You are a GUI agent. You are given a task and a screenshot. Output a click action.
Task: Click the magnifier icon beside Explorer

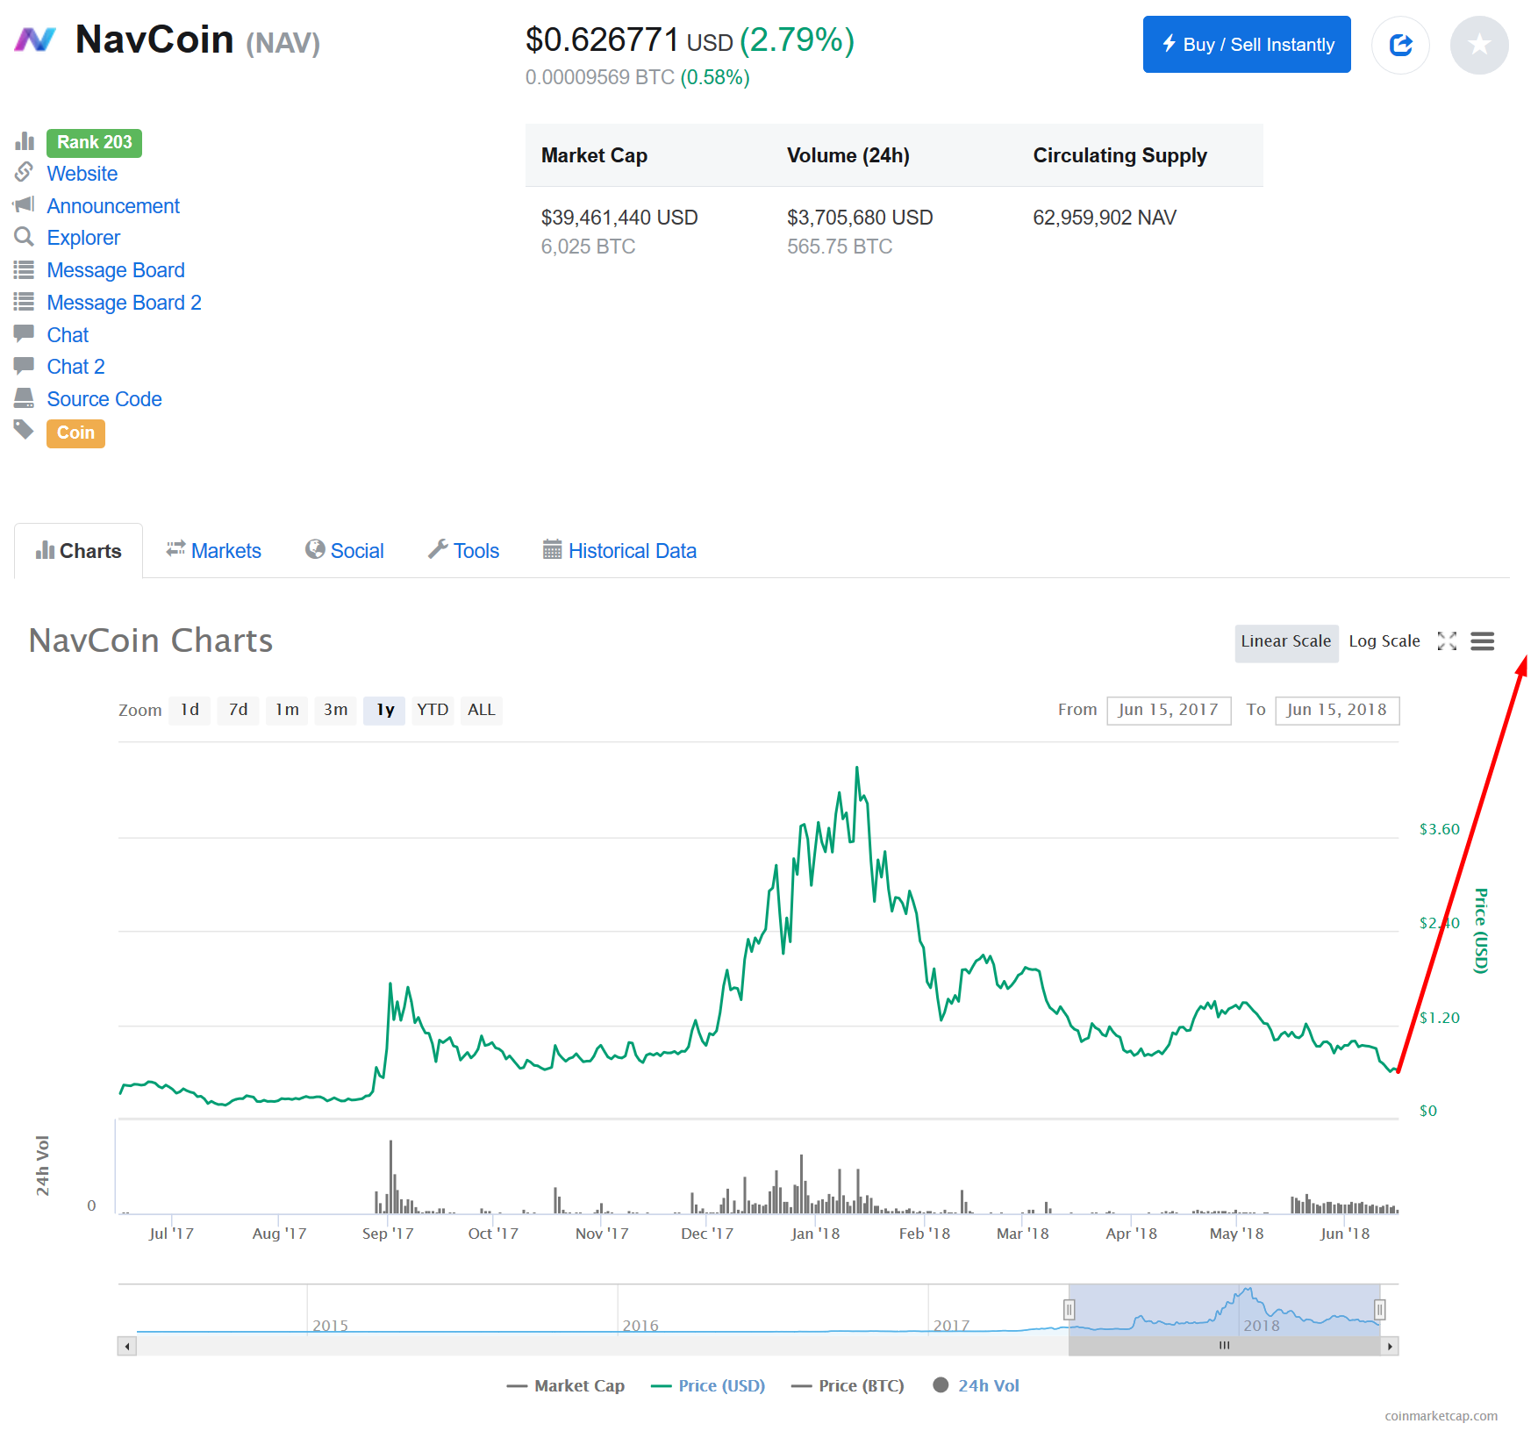[x=25, y=237]
